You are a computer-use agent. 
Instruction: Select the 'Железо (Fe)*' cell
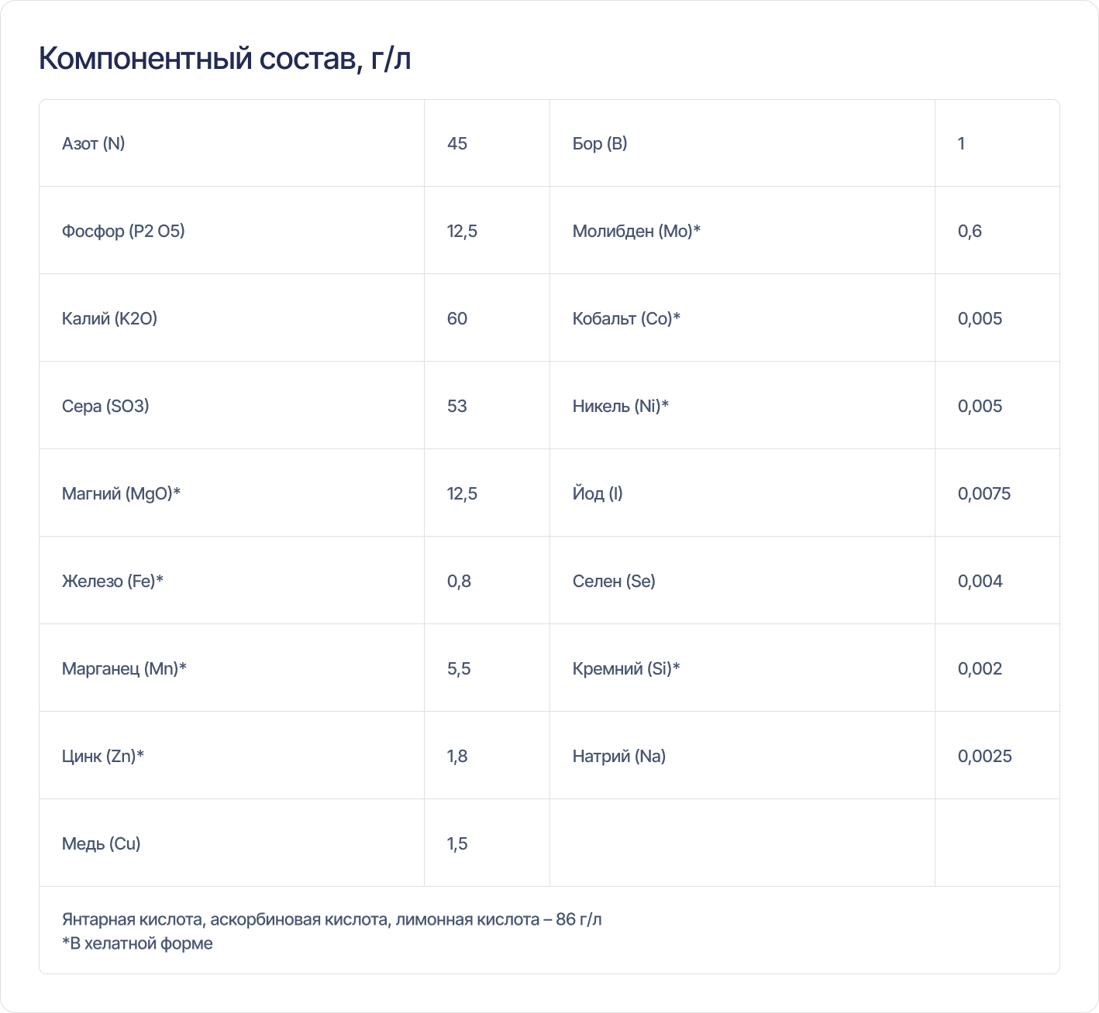click(x=232, y=581)
